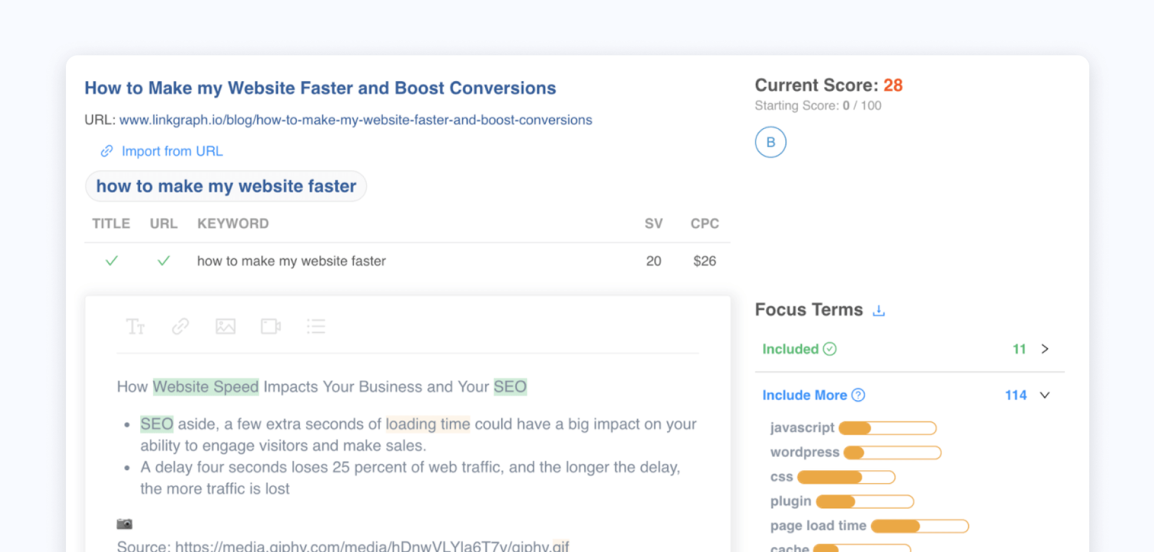
Task: Click the TITLE checkmark for the keyword
Action: [x=111, y=261]
